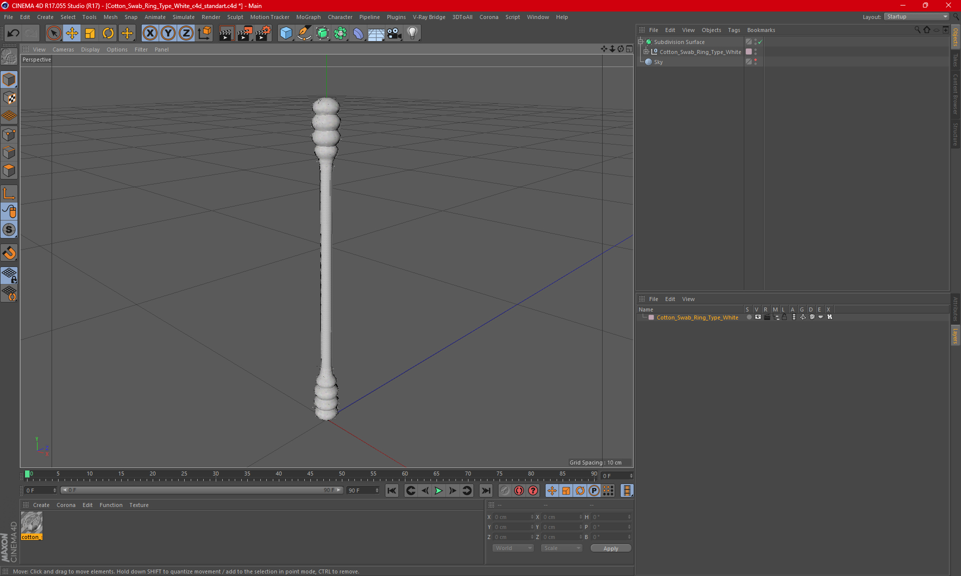The image size is (961, 576).
Task: Switch to Texture mode icon
Action: (9, 98)
